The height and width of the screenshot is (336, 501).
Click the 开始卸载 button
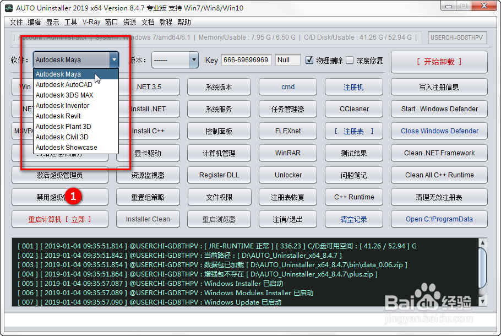click(x=439, y=62)
